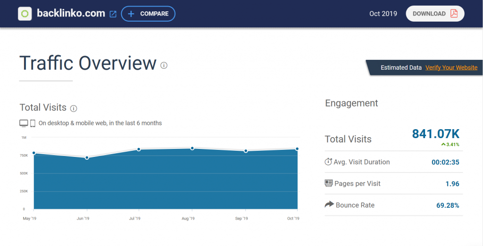Screen dimensions: 483x246
Task: Select the Oct '19 chart data point
Action: pyautogui.click(x=297, y=149)
